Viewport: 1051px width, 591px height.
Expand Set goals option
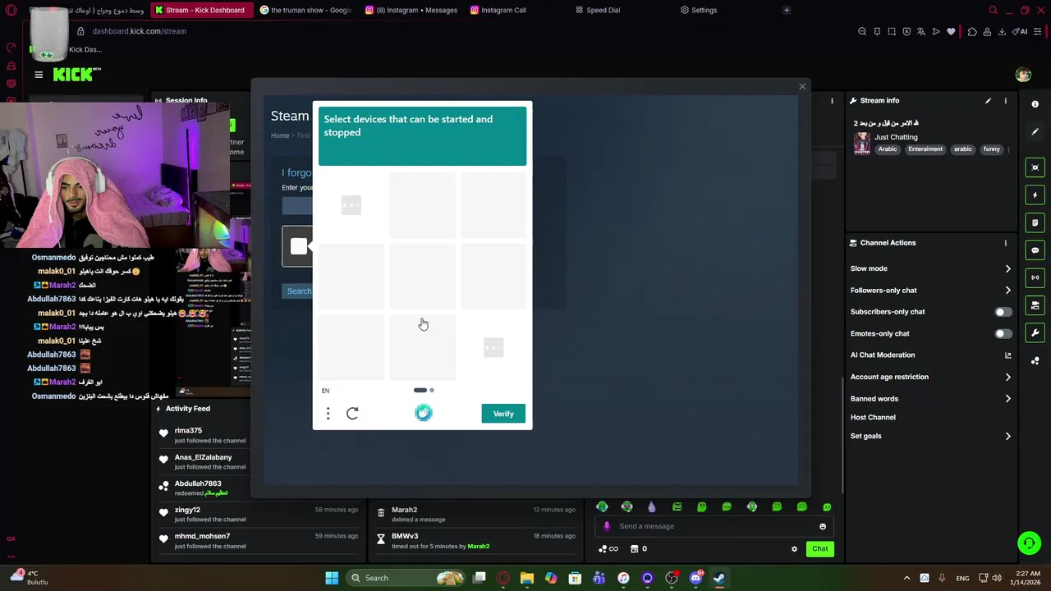tap(930, 436)
